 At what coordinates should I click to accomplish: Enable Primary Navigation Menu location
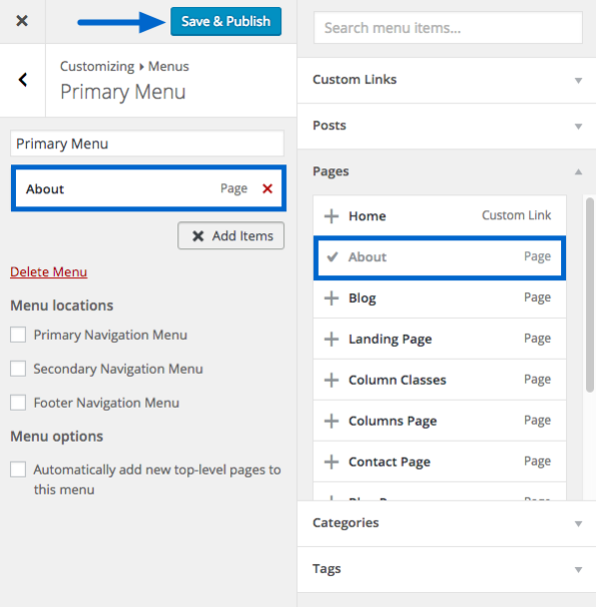click(x=18, y=335)
